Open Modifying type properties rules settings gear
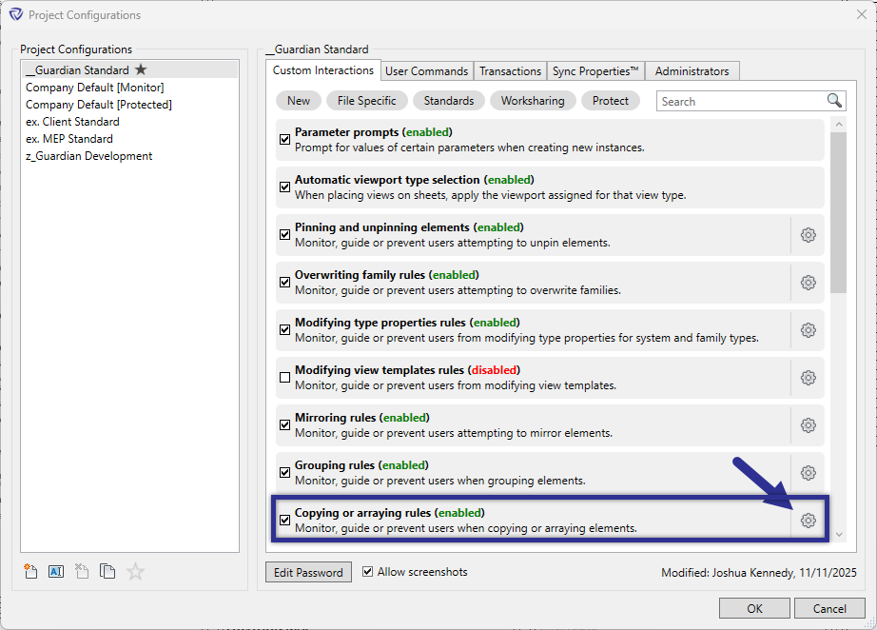 point(808,329)
